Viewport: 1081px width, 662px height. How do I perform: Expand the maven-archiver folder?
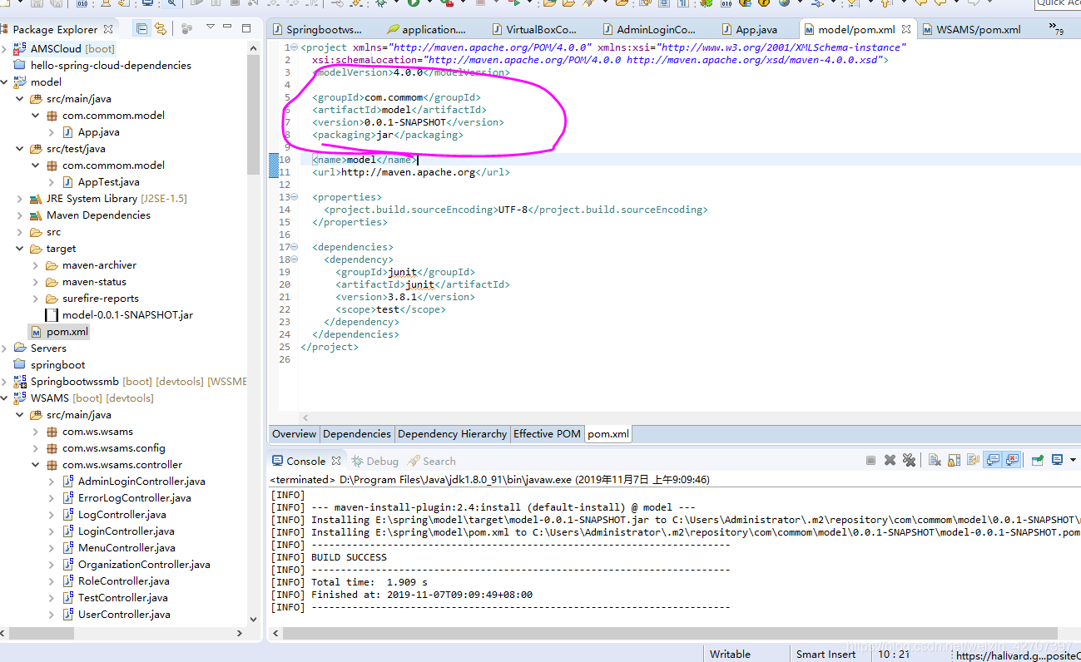36,265
